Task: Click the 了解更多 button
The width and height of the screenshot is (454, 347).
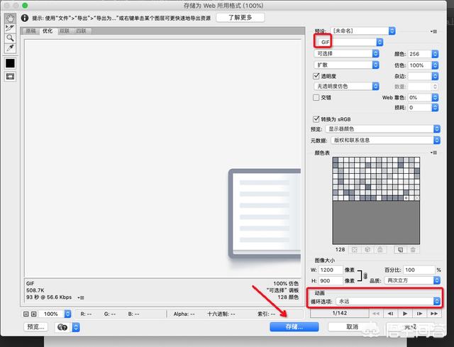Action: [x=240, y=17]
